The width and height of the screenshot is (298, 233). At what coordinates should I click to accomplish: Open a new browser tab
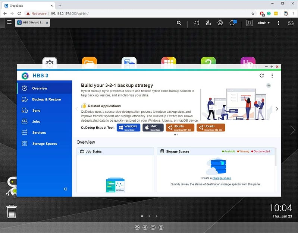click(60, 6)
